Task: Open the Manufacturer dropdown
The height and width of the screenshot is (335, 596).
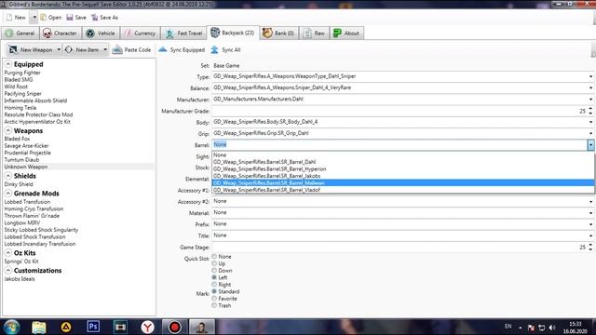Action: 590,100
